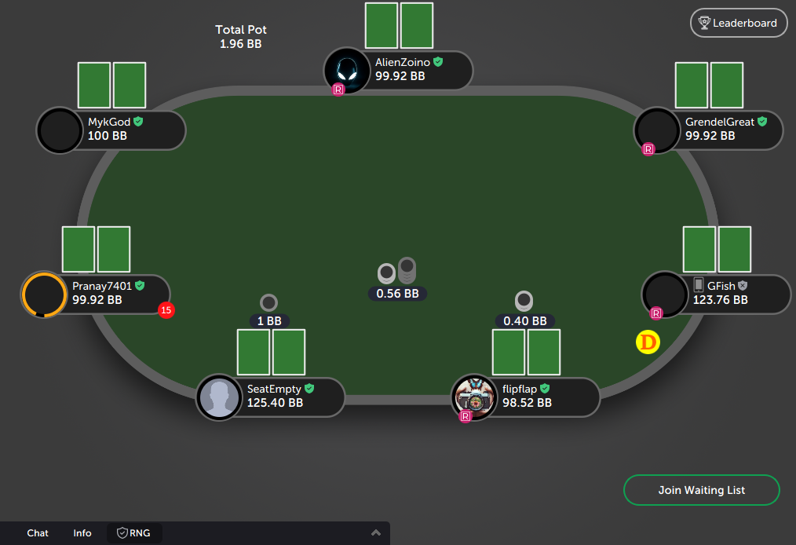Click Pranay7401's orange timer ring avatar
Viewport: 796px width, 545px height.
tap(44, 294)
